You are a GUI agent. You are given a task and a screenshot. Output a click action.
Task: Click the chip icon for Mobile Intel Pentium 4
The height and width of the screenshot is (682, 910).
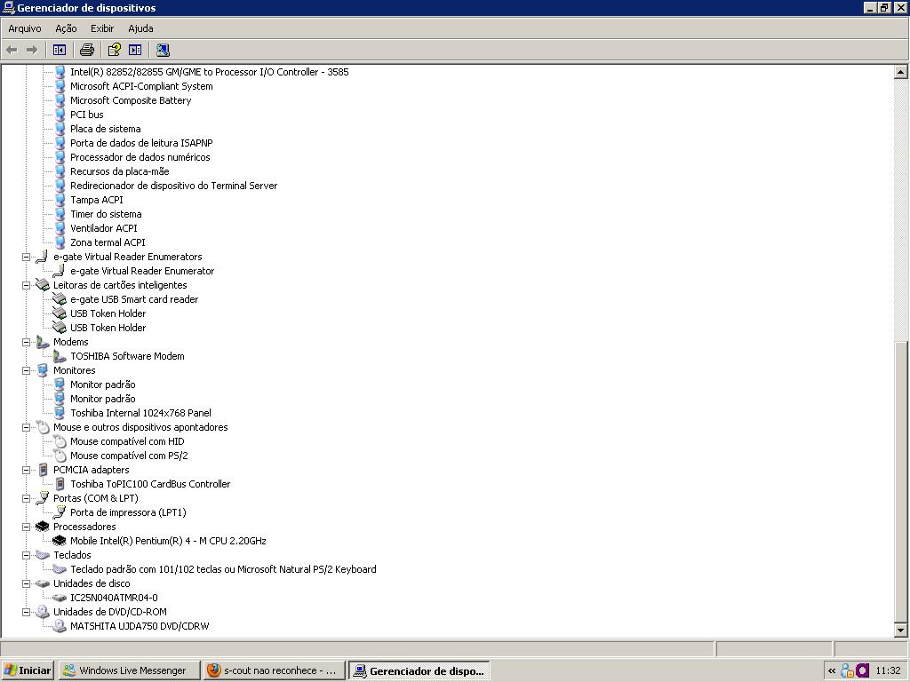click(60, 541)
